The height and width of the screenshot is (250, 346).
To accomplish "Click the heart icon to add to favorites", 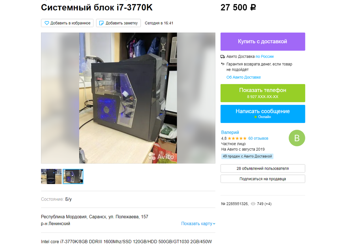I will point(47,23).
